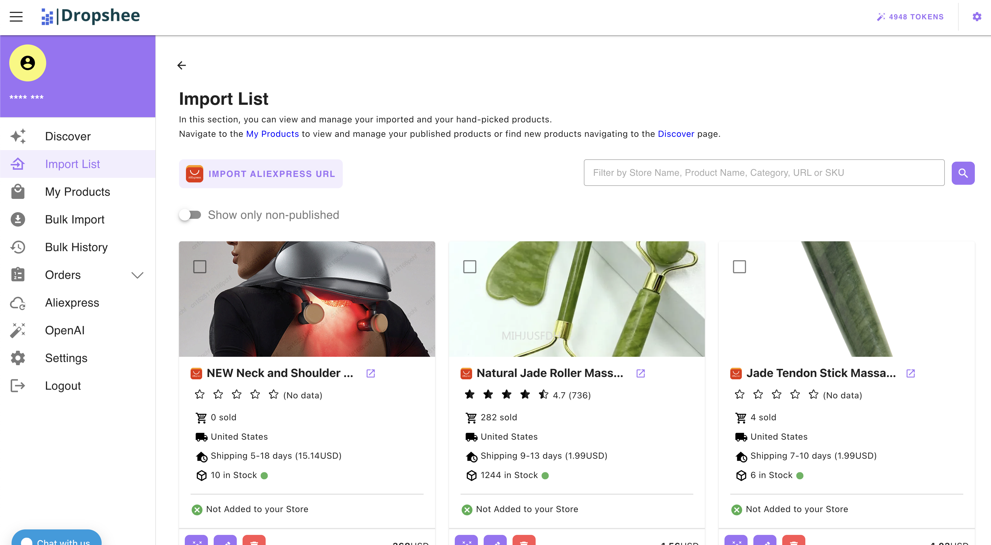Toggle Show only non-published switch
This screenshot has width=991, height=545.
point(190,214)
